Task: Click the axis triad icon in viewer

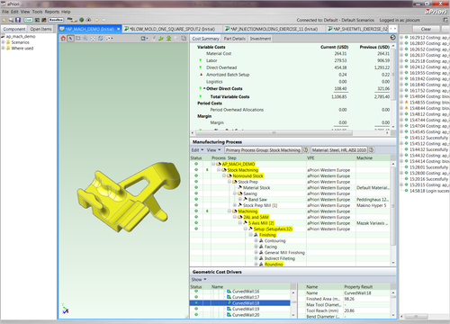Action: (65, 309)
